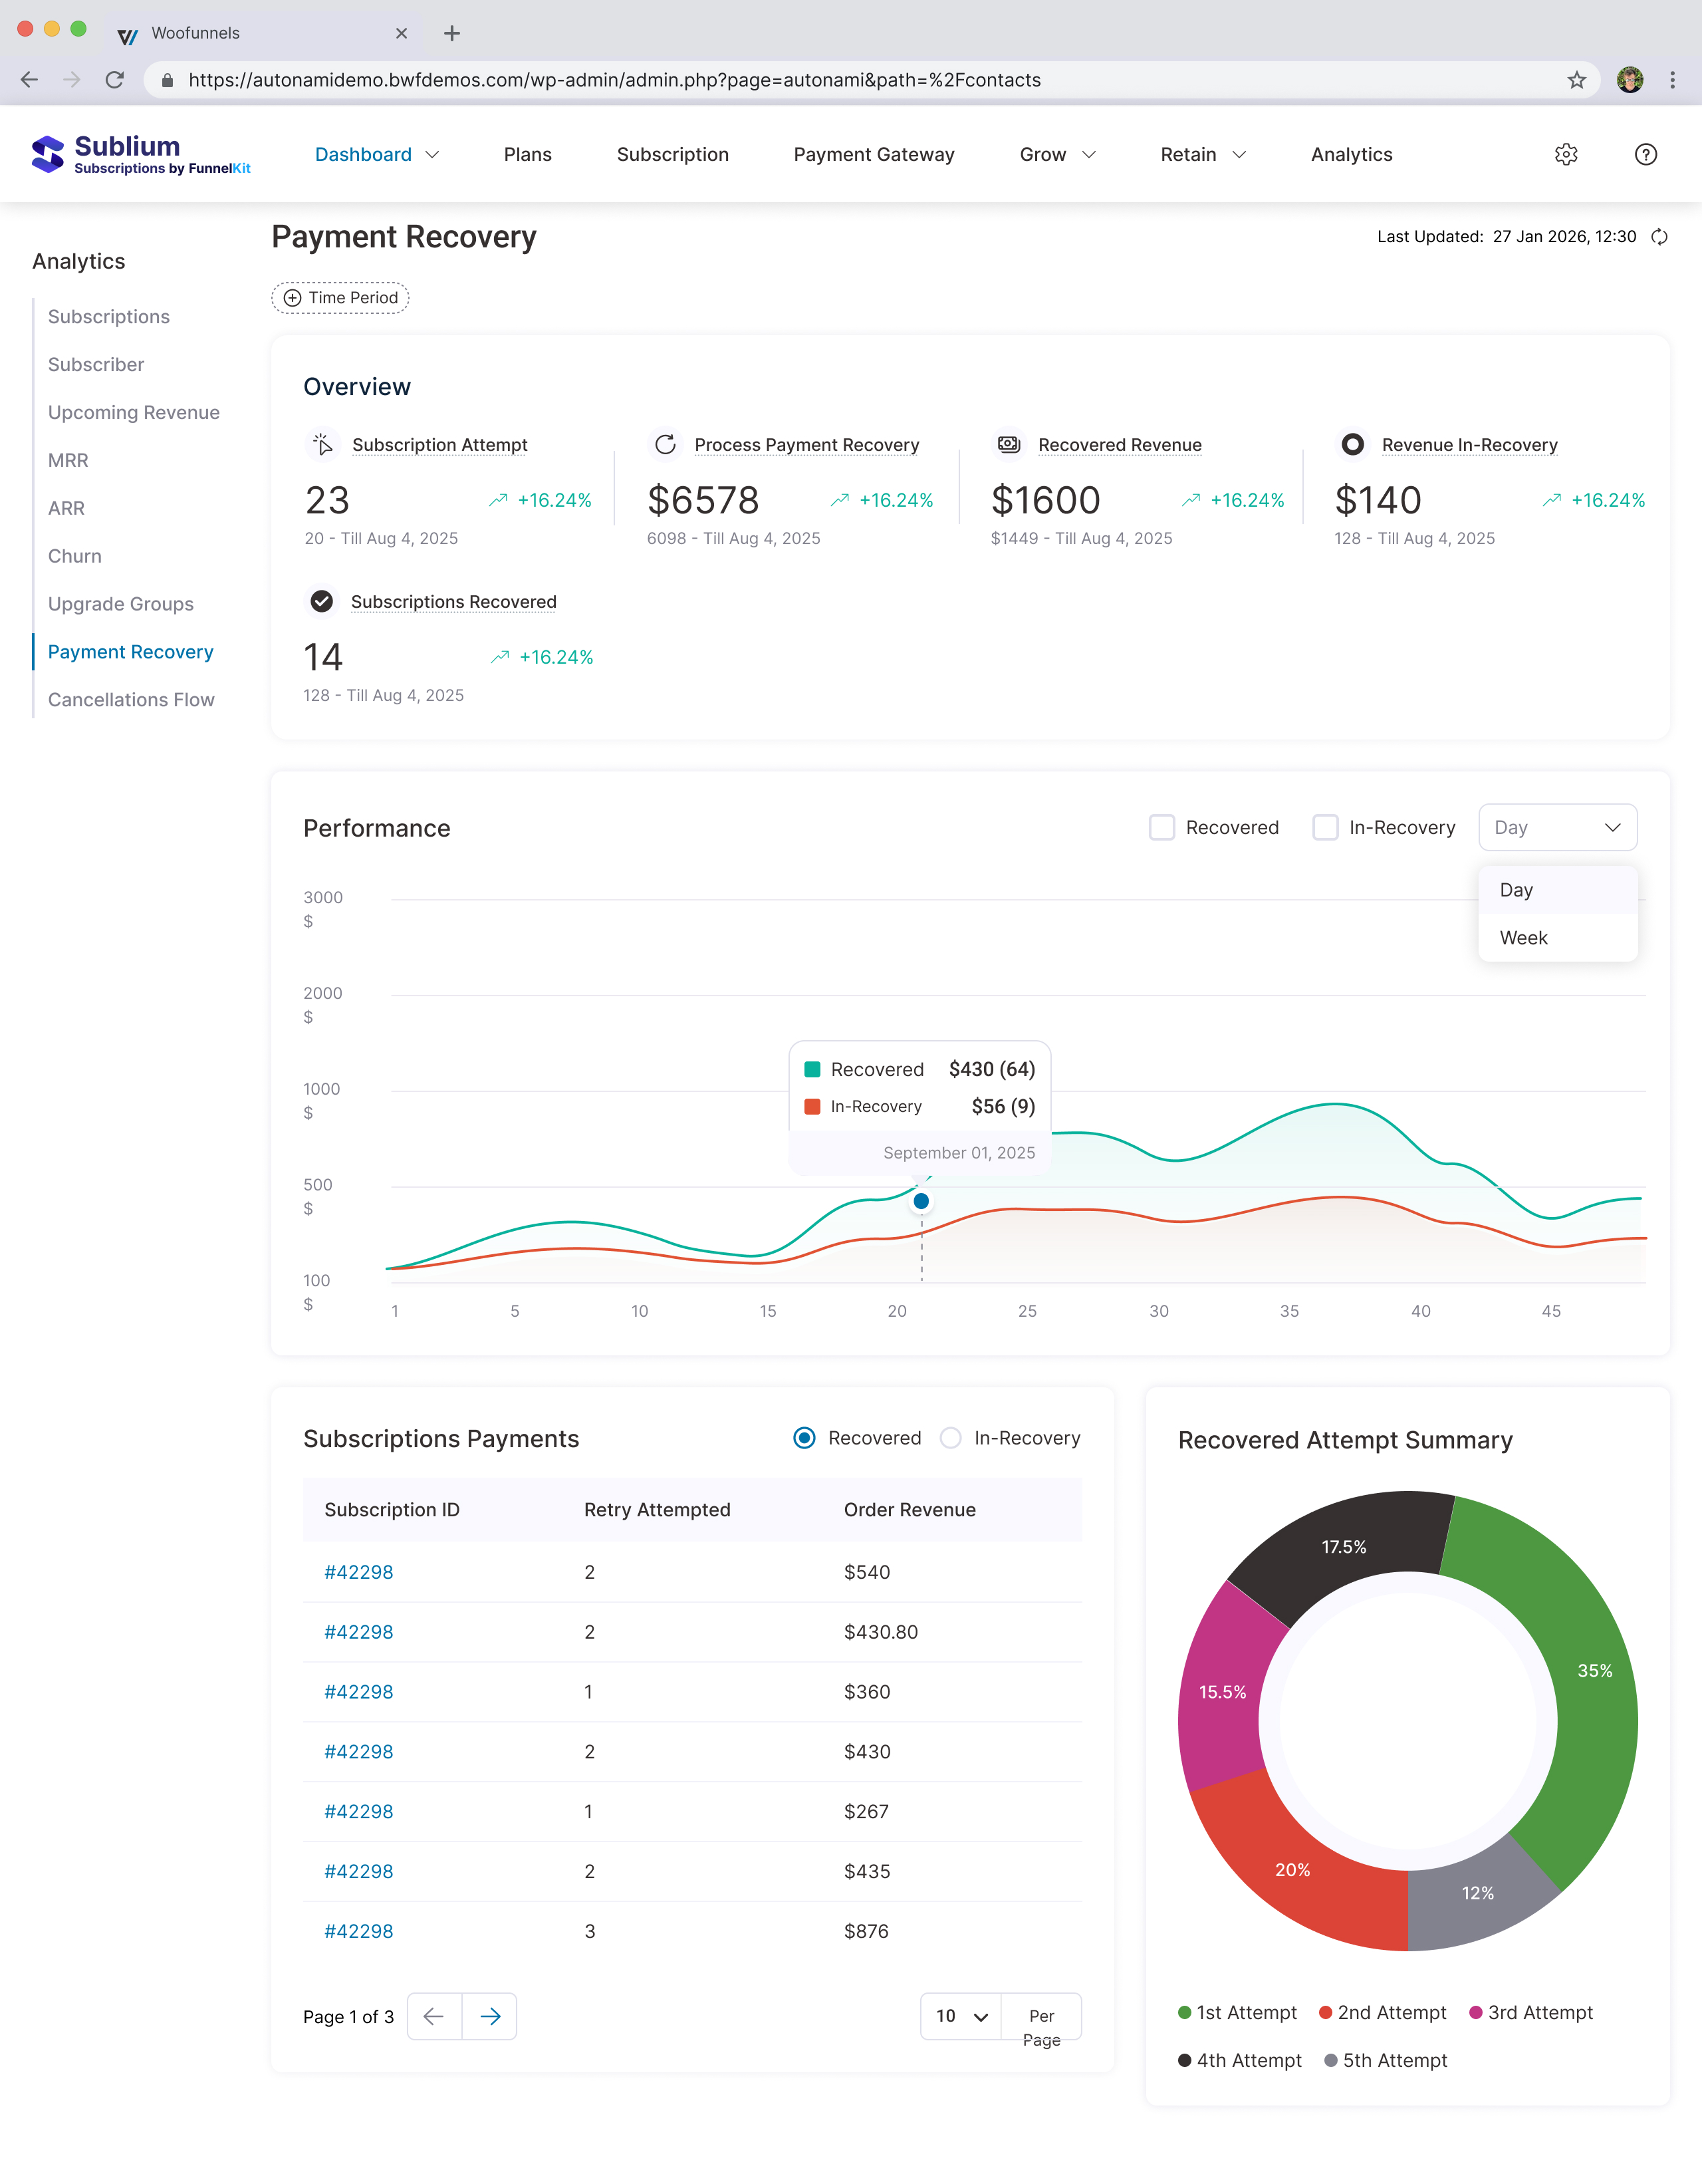Viewport: 1702px width, 2184px height.
Task: Click the help question mark icon
Action: [1645, 154]
